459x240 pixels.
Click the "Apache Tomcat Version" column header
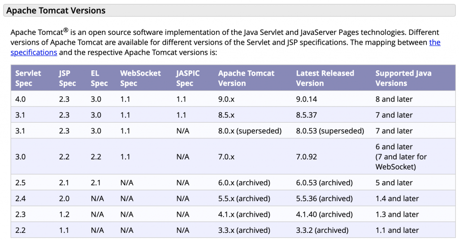(x=246, y=78)
